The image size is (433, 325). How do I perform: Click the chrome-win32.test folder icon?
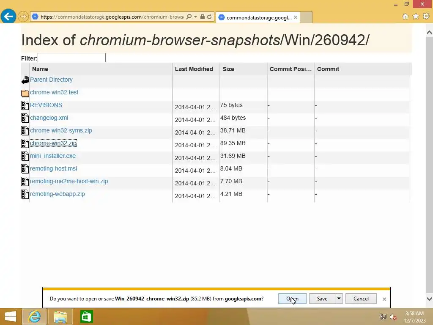pyautogui.click(x=25, y=93)
